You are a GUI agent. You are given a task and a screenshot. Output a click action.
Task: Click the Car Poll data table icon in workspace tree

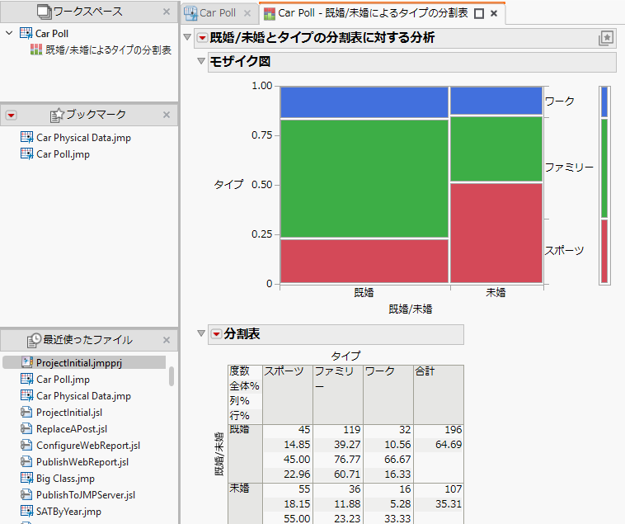tap(26, 33)
